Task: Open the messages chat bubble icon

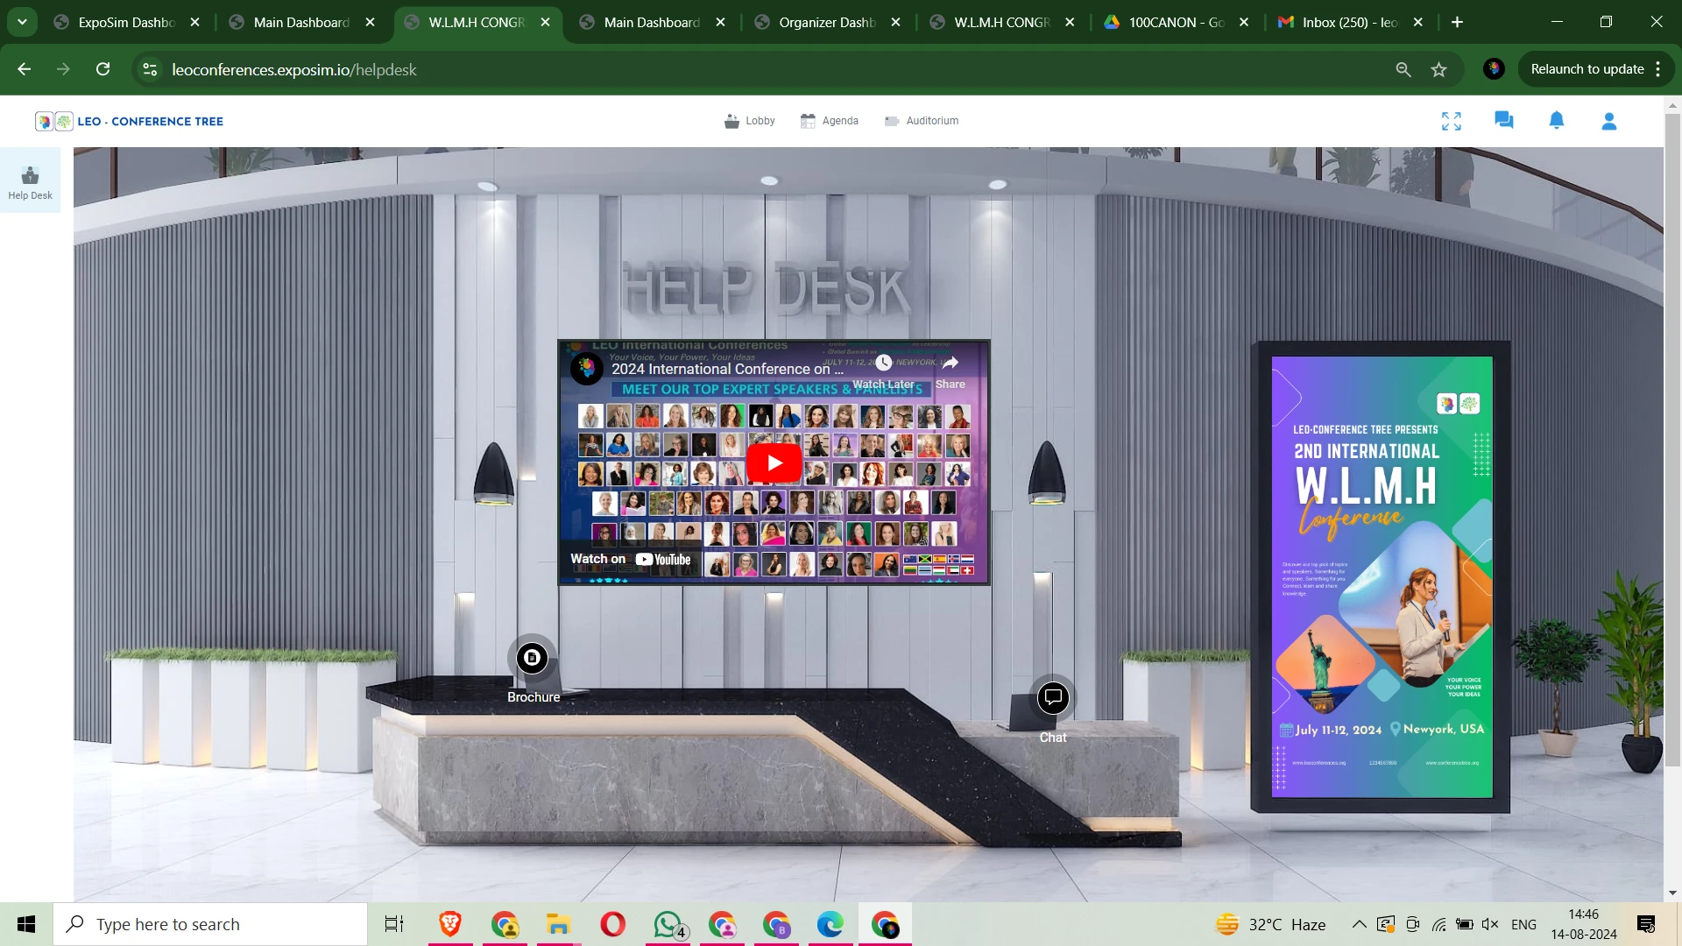Action: [x=1504, y=121]
